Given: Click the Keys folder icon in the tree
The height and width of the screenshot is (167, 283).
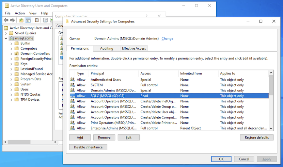Looking at the screenshot, I should (17, 64).
